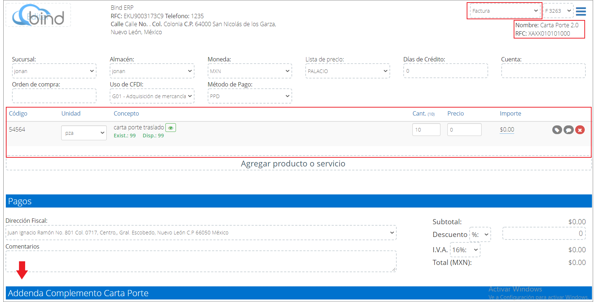Click product code 54564
Viewport: 596px width, 302px height.
click(x=17, y=129)
